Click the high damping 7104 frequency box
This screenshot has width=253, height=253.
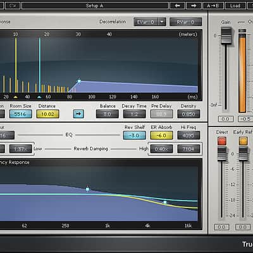coord(188,149)
